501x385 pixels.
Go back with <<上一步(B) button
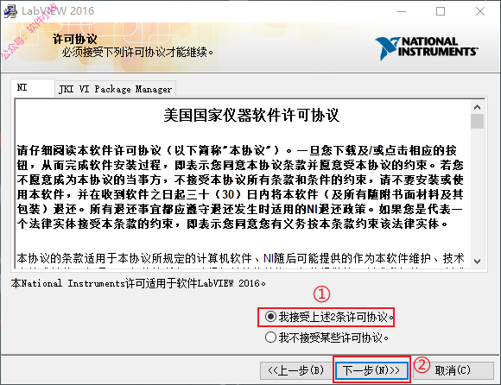click(296, 370)
